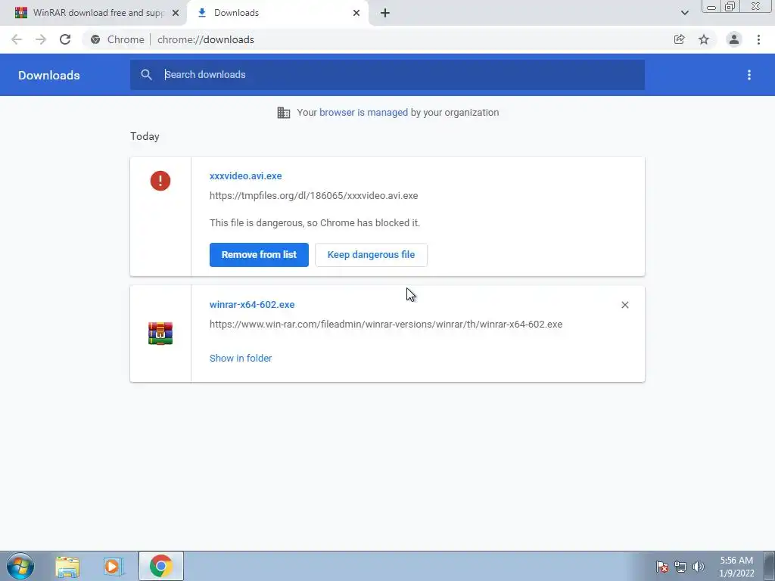Open the Chrome profile avatar
Viewport: 775px width, 581px height.
click(734, 39)
